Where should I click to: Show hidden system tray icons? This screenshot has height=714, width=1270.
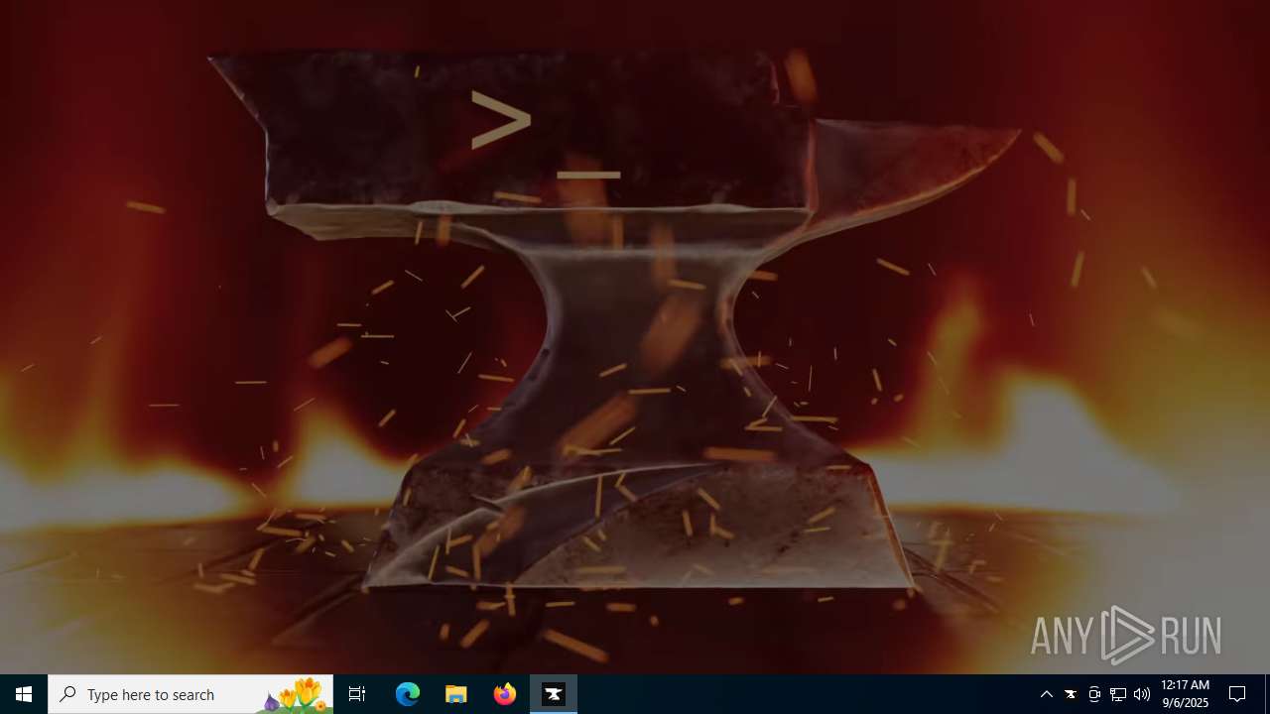[x=1047, y=694]
